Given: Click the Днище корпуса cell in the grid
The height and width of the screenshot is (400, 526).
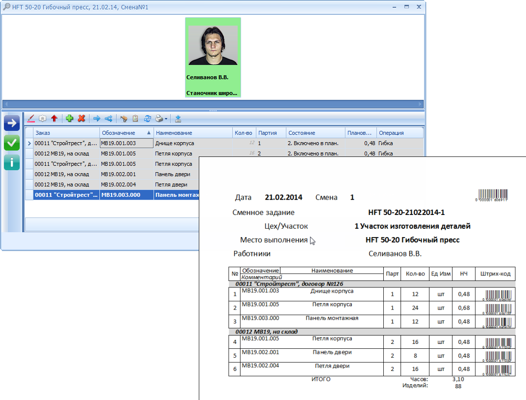Looking at the screenshot, I should click(x=193, y=143).
